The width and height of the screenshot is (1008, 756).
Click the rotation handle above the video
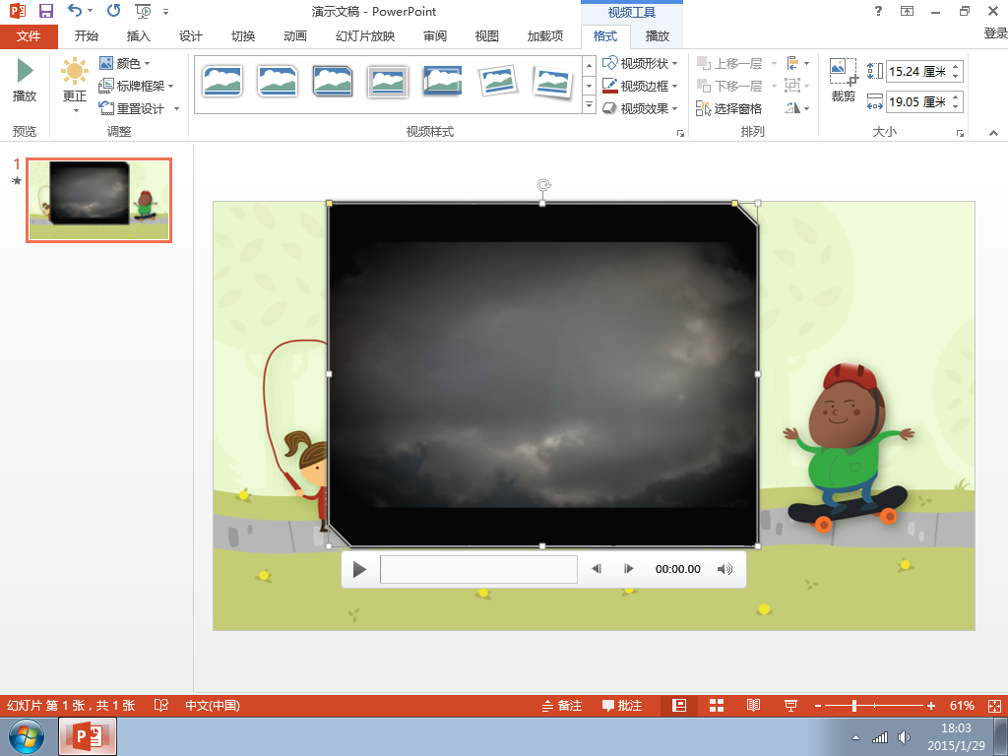[543, 186]
